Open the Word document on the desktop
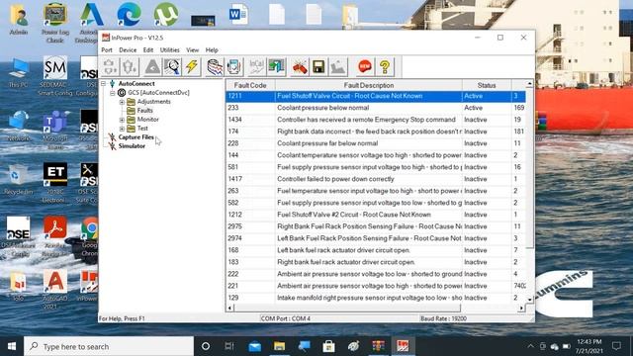 click(237, 15)
